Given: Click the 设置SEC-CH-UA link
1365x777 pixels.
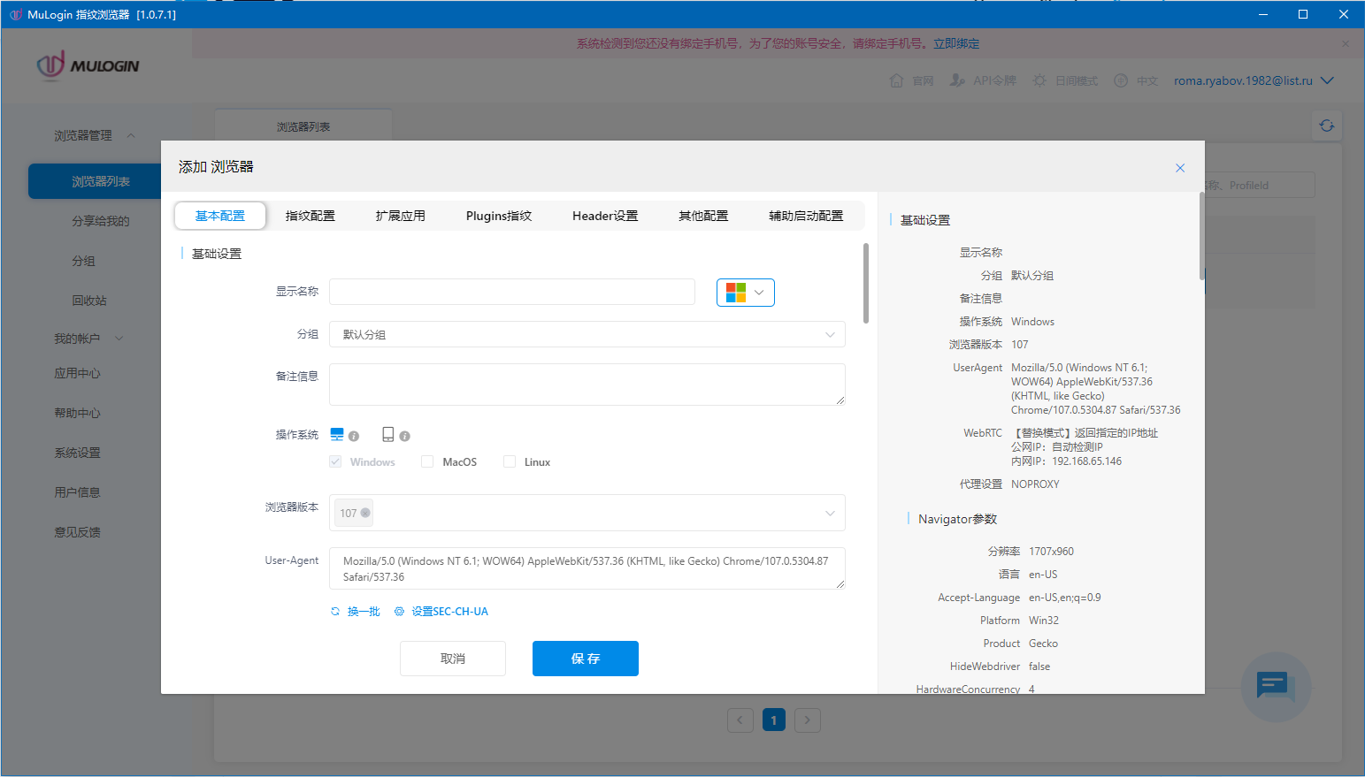Looking at the screenshot, I should (x=449, y=612).
